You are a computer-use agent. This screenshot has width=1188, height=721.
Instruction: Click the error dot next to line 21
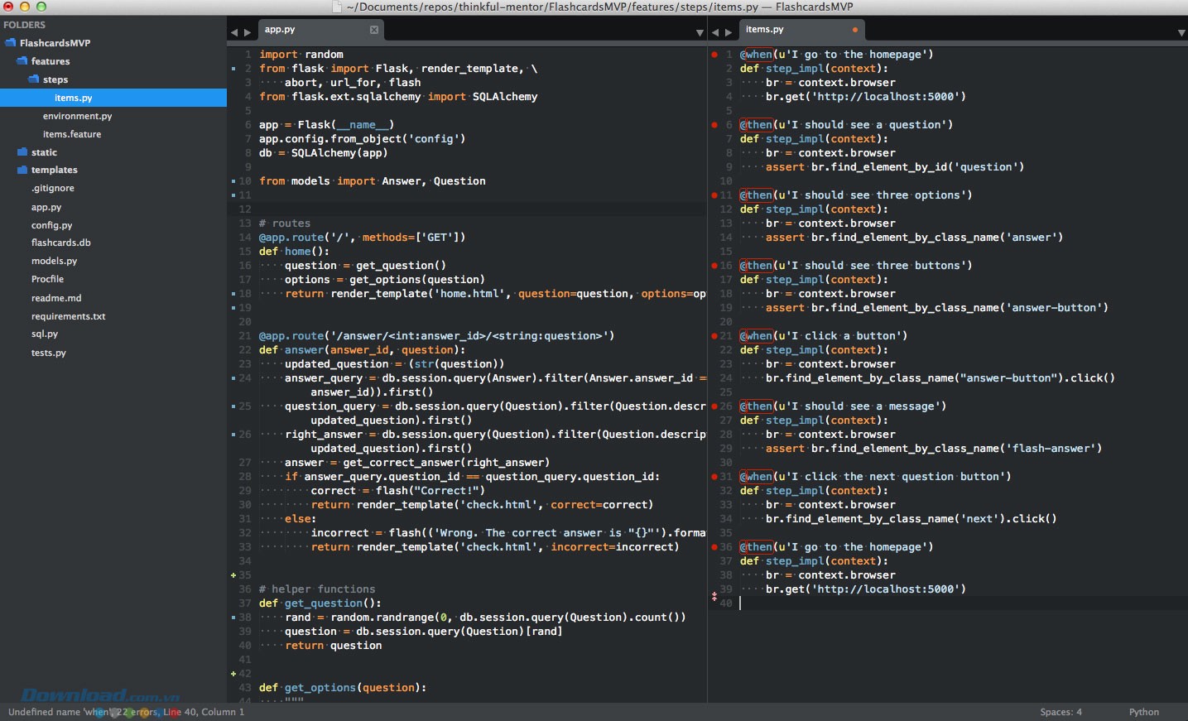point(714,336)
